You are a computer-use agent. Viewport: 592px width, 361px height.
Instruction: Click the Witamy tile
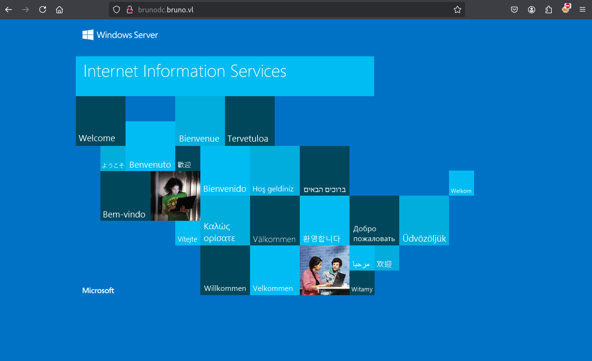[x=362, y=283]
